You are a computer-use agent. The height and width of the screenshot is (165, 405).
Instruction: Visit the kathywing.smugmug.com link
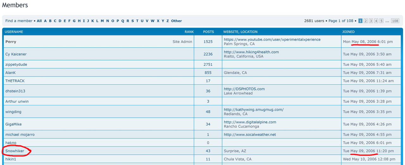click(x=254, y=110)
